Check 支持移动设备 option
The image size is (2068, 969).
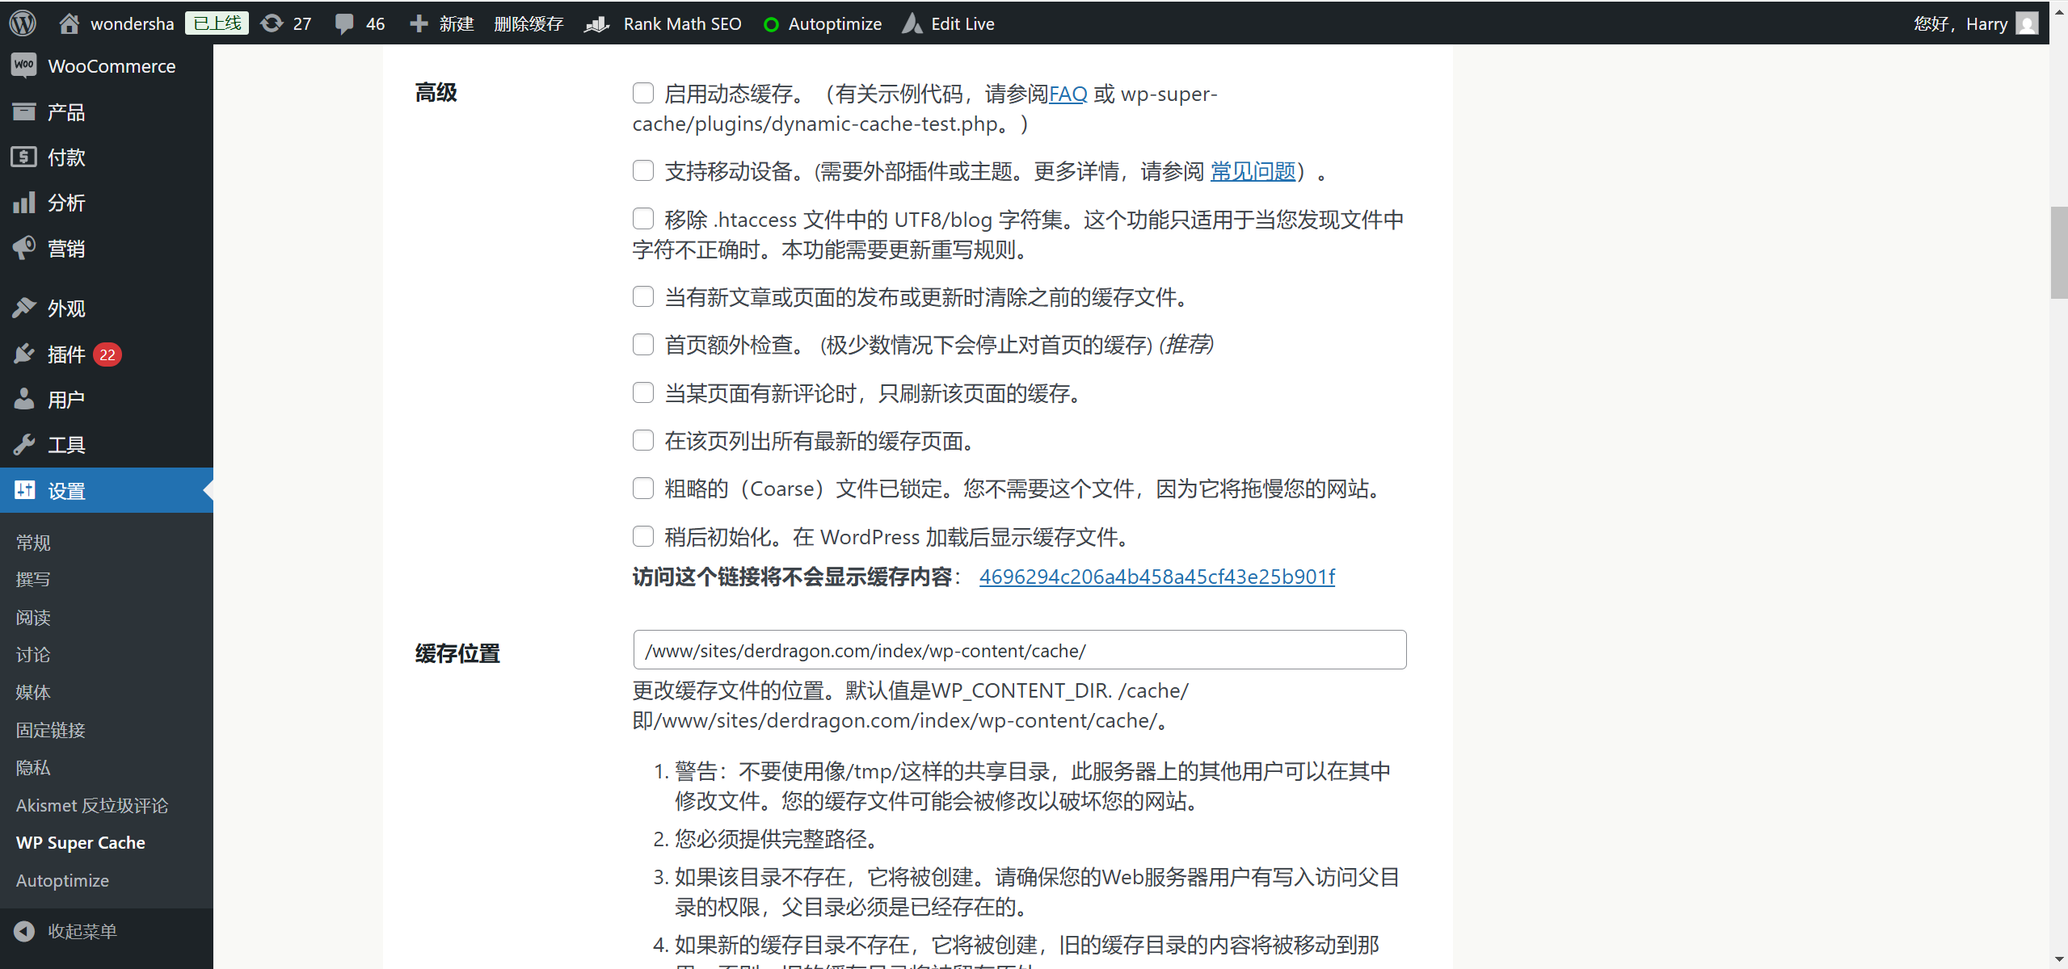point(642,170)
